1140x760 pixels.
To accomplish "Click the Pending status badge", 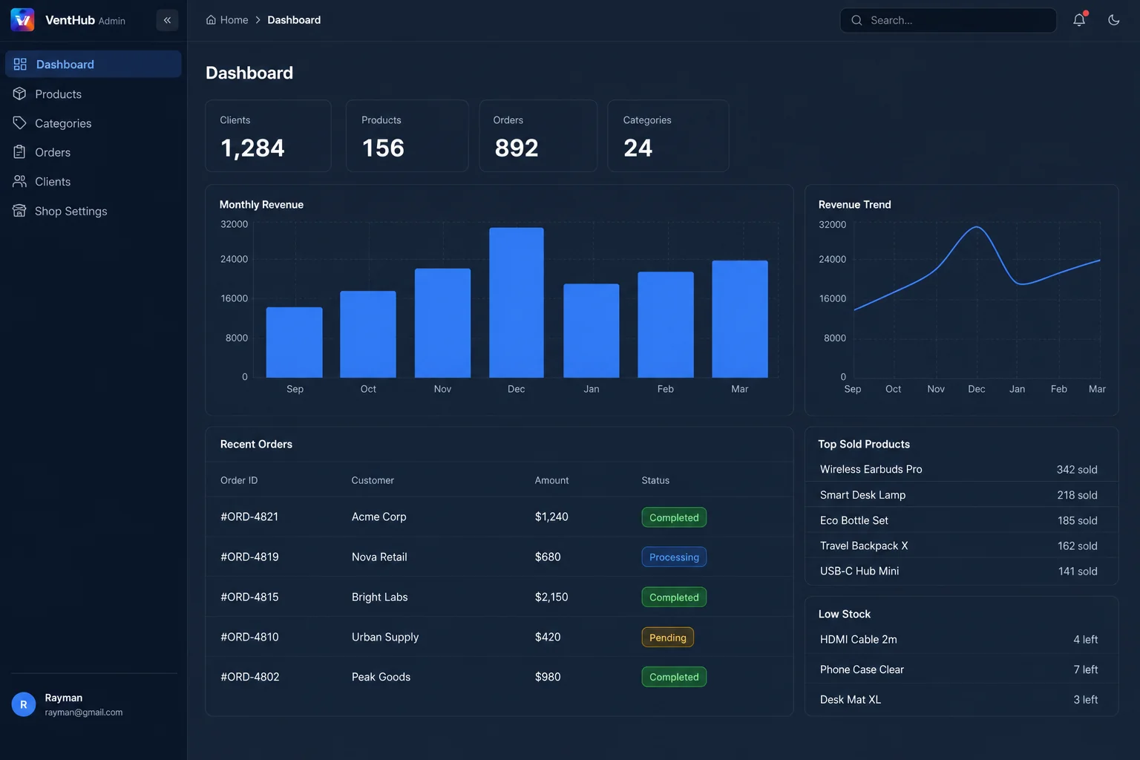I will coord(667,637).
